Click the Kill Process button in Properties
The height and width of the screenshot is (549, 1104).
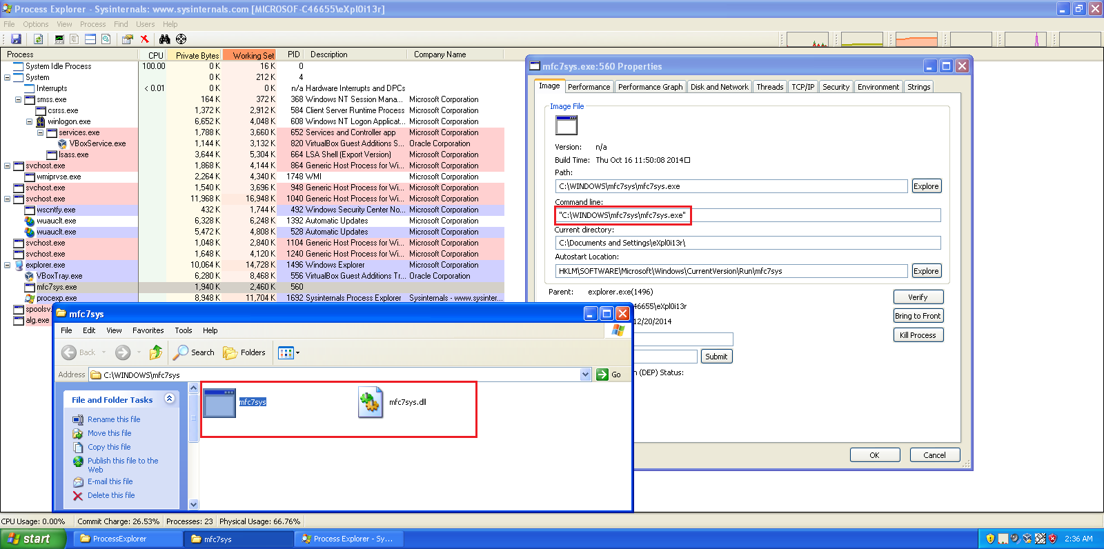coord(918,335)
